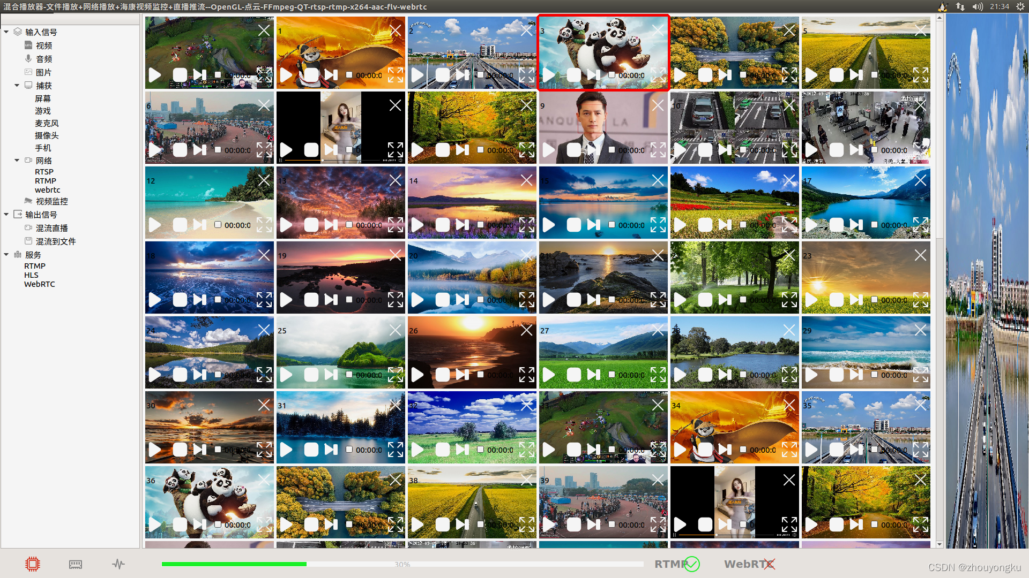Collapse the 输出信号 tree node
The height and width of the screenshot is (578, 1029).
click(x=6, y=215)
